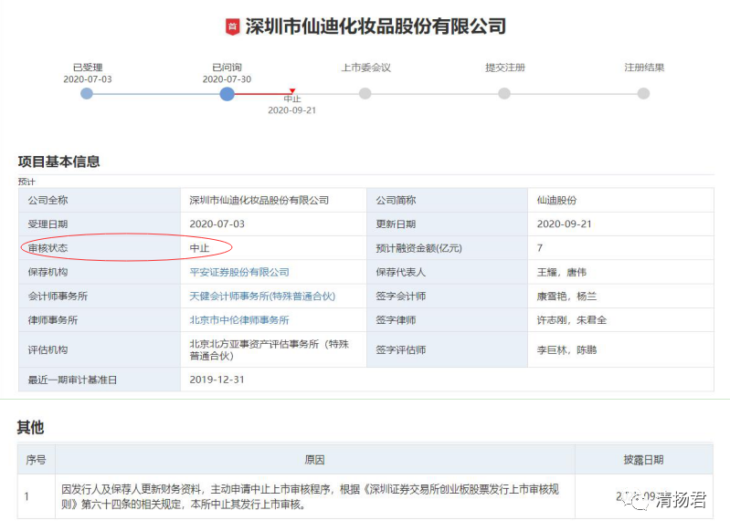Click the 签字评估师 label cell
Image resolution: width=730 pixels, height=531 pixels.
pos(447,349)
